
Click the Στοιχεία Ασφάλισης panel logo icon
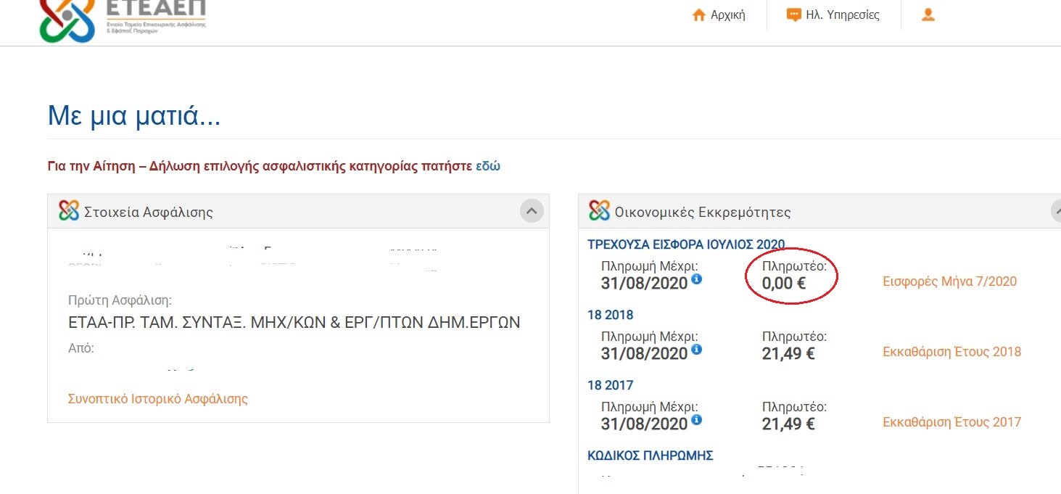click(x=69, y=211)
